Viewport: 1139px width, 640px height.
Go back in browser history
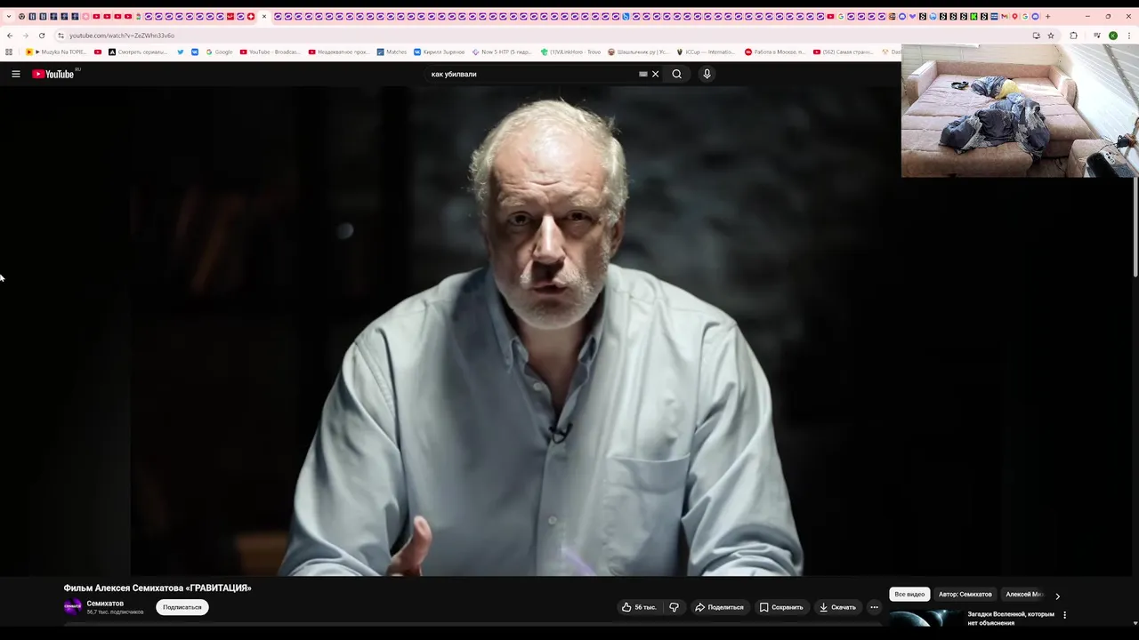click(9, 36)
